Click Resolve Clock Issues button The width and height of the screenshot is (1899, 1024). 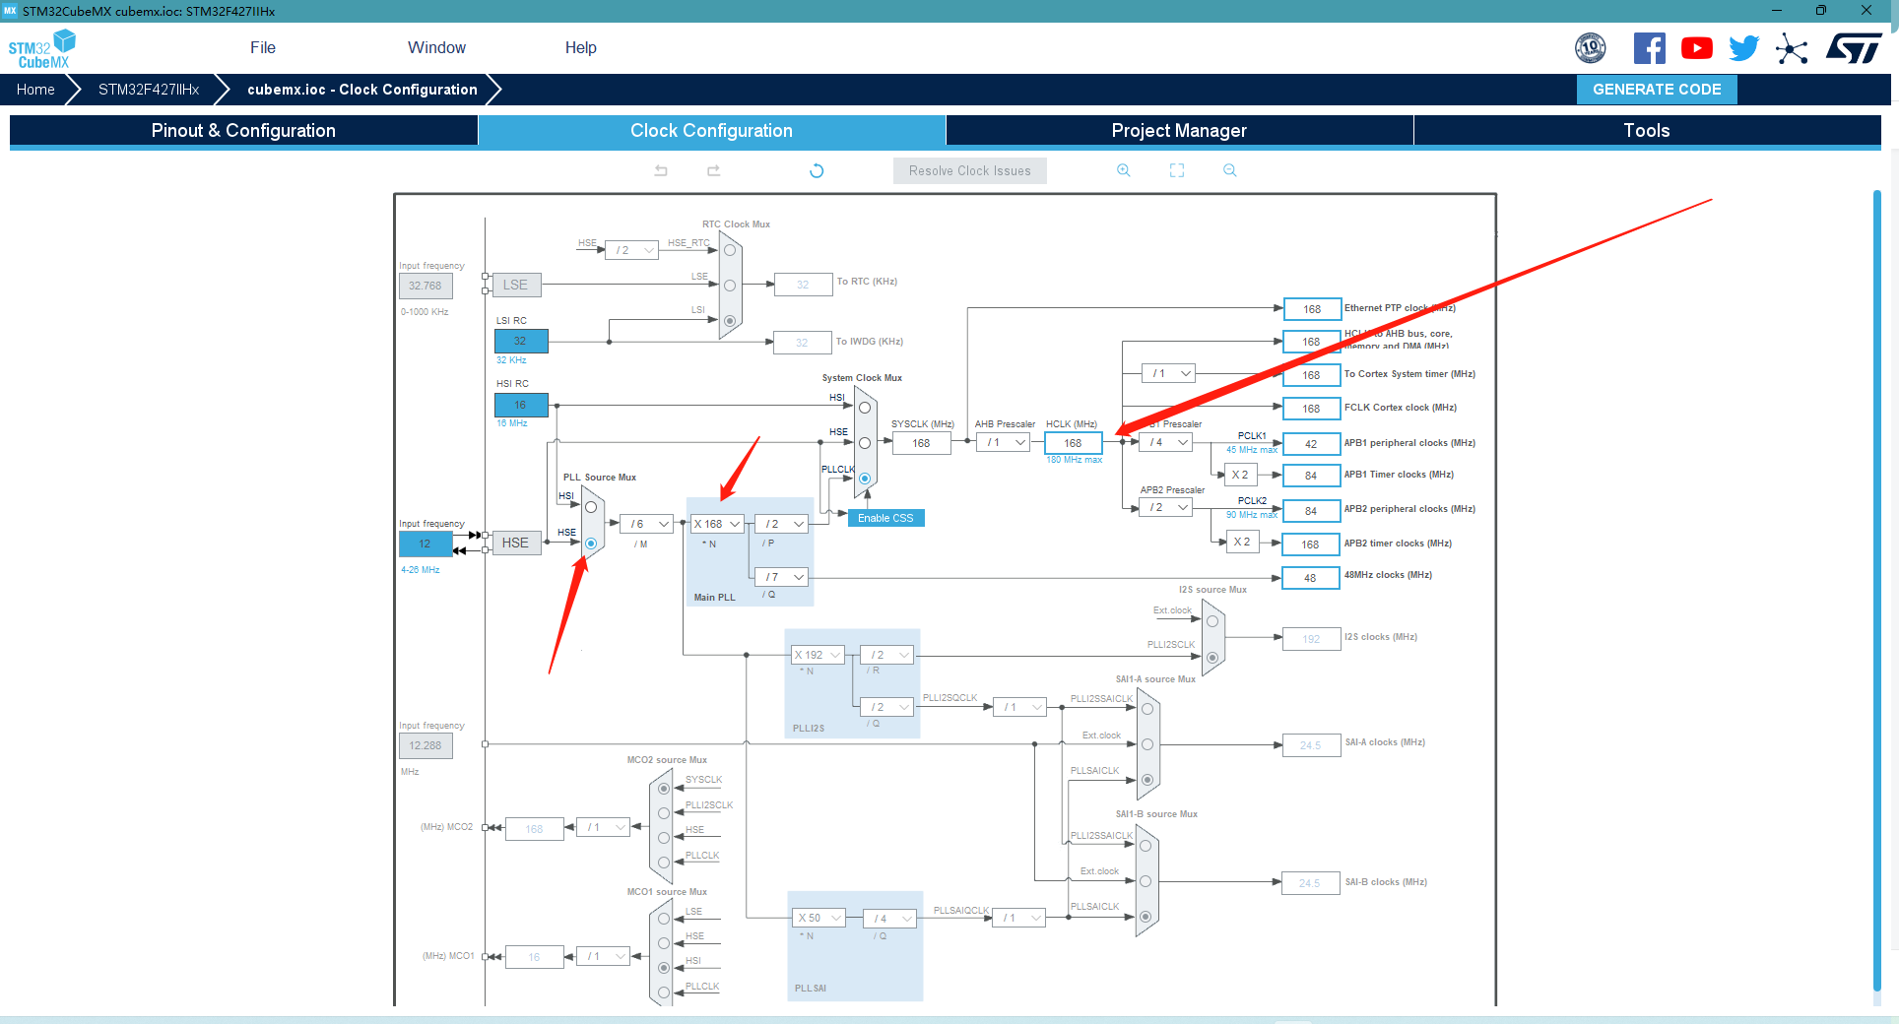(x=970, y=170)
